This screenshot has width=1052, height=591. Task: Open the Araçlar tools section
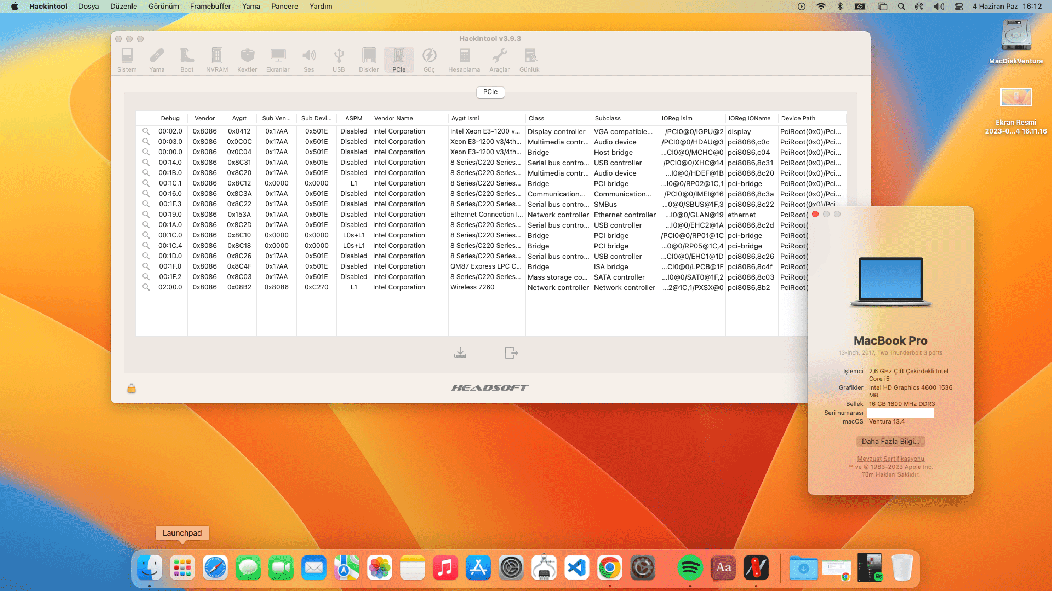(499, 59)
